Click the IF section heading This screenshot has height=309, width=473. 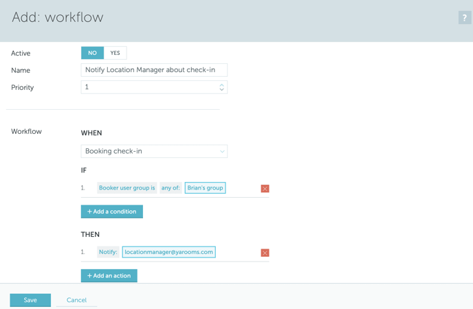coord(84,170)
